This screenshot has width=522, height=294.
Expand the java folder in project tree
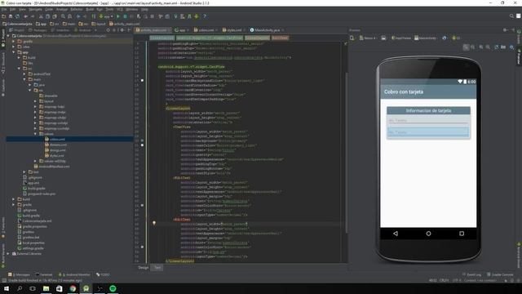coord(30,85)
